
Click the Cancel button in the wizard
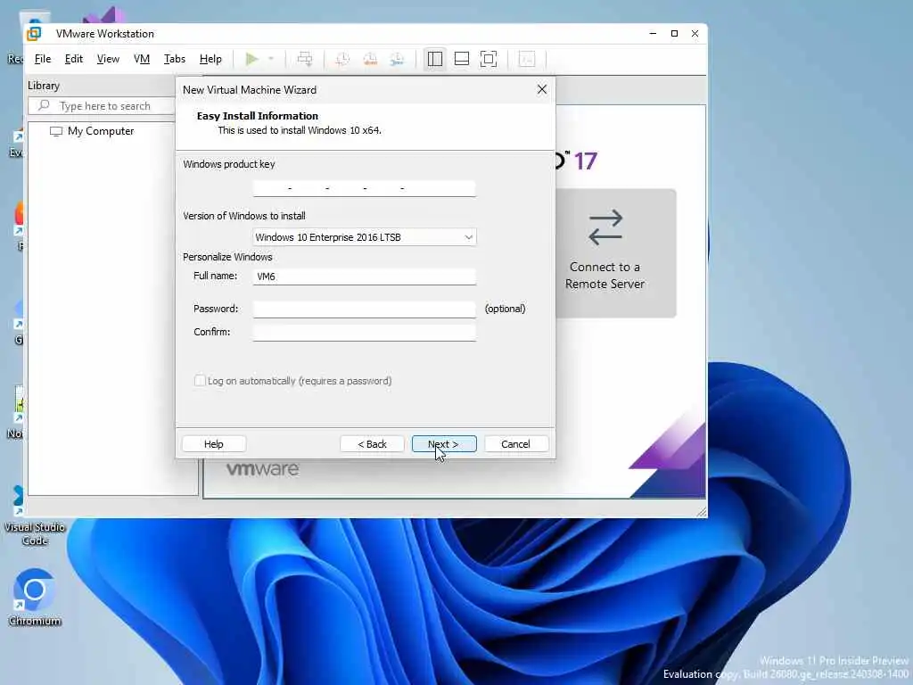[516, 444]
